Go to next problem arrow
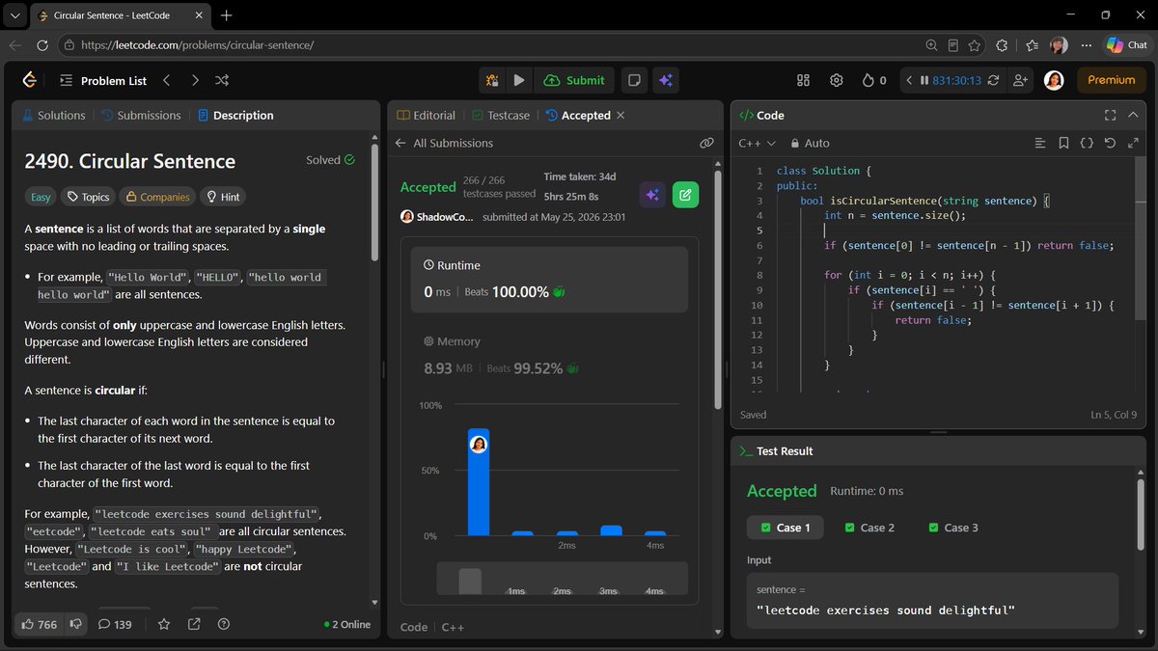The height and width of the screenshot is (651, 1158). 195,80
